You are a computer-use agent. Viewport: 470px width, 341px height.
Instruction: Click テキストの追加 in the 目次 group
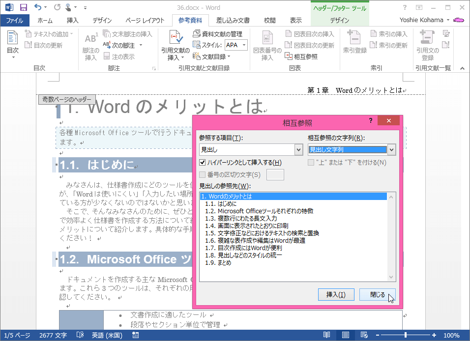[x=49, y=34]
